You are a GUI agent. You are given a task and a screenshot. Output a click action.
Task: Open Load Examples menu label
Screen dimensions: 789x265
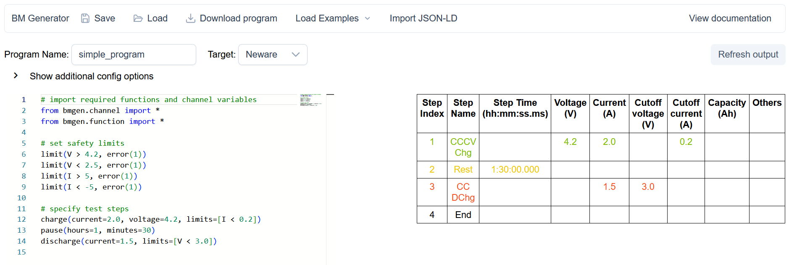point(327,18)
